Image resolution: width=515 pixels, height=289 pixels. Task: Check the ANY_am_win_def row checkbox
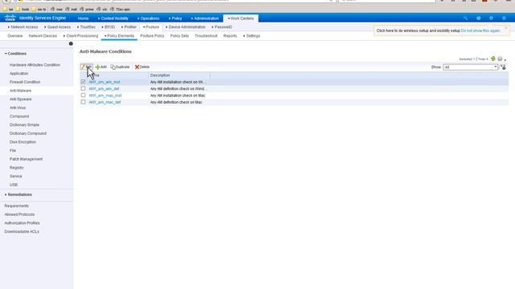click(x=83, y=88)
